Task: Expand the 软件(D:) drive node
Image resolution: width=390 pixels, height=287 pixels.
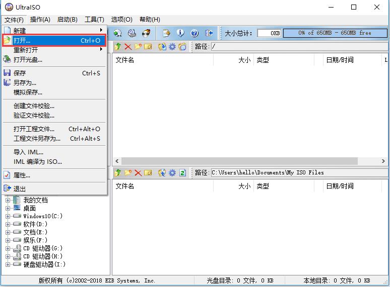Action: pos(8,224)
